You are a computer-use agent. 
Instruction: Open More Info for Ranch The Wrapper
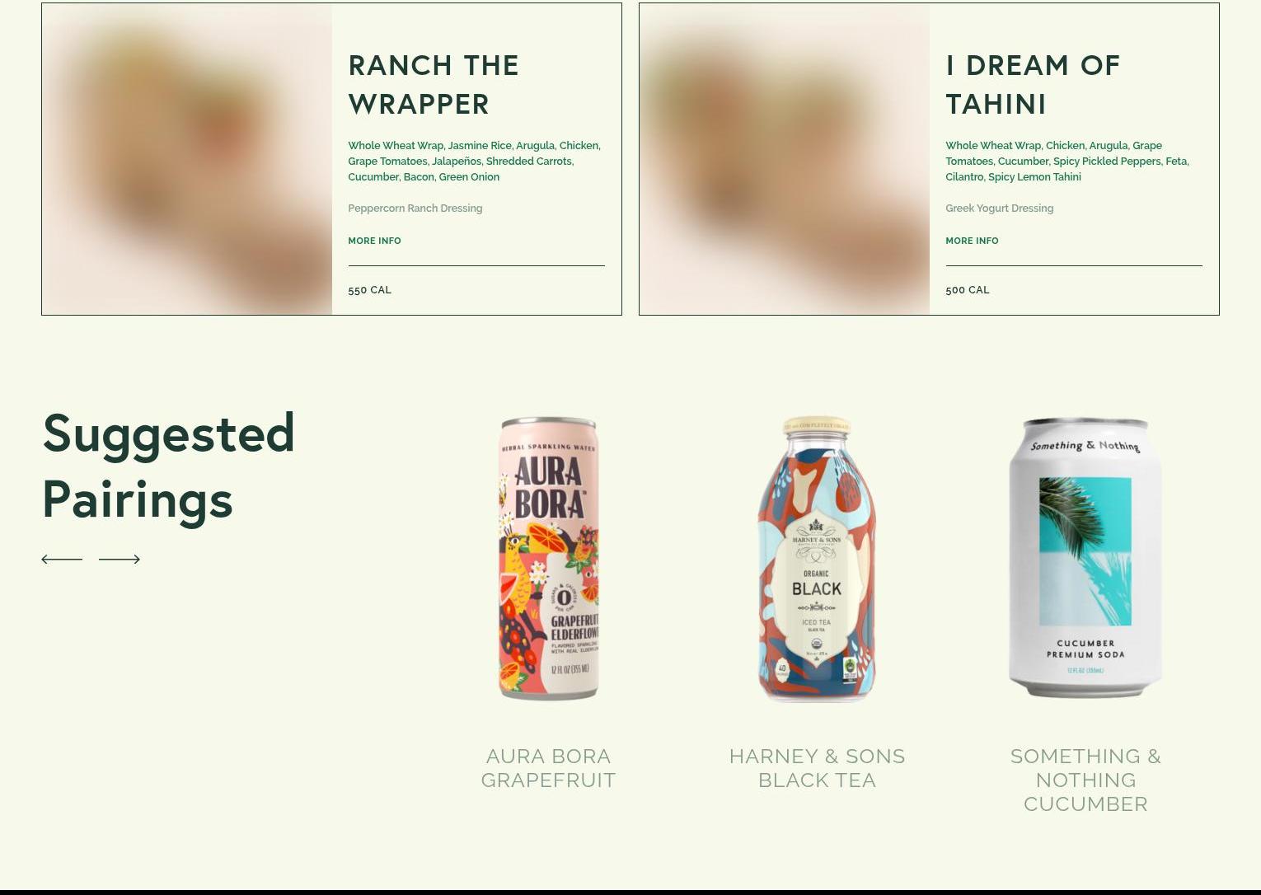pos(374,241)
